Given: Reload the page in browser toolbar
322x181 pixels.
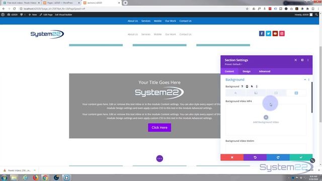Looking at the screenshot, I should point(15,9).
